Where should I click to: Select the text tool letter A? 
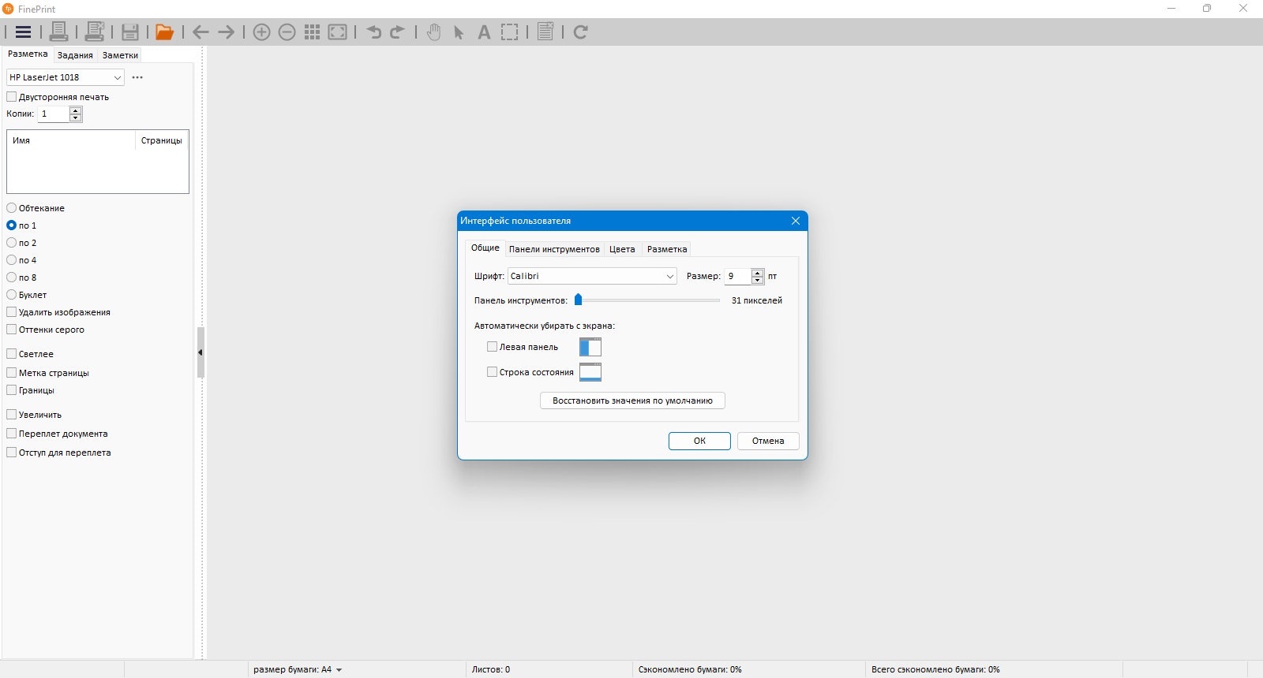click(484, 32)
